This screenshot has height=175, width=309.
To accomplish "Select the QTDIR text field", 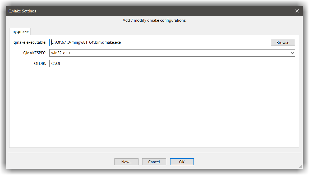I will tap(172, 63).
